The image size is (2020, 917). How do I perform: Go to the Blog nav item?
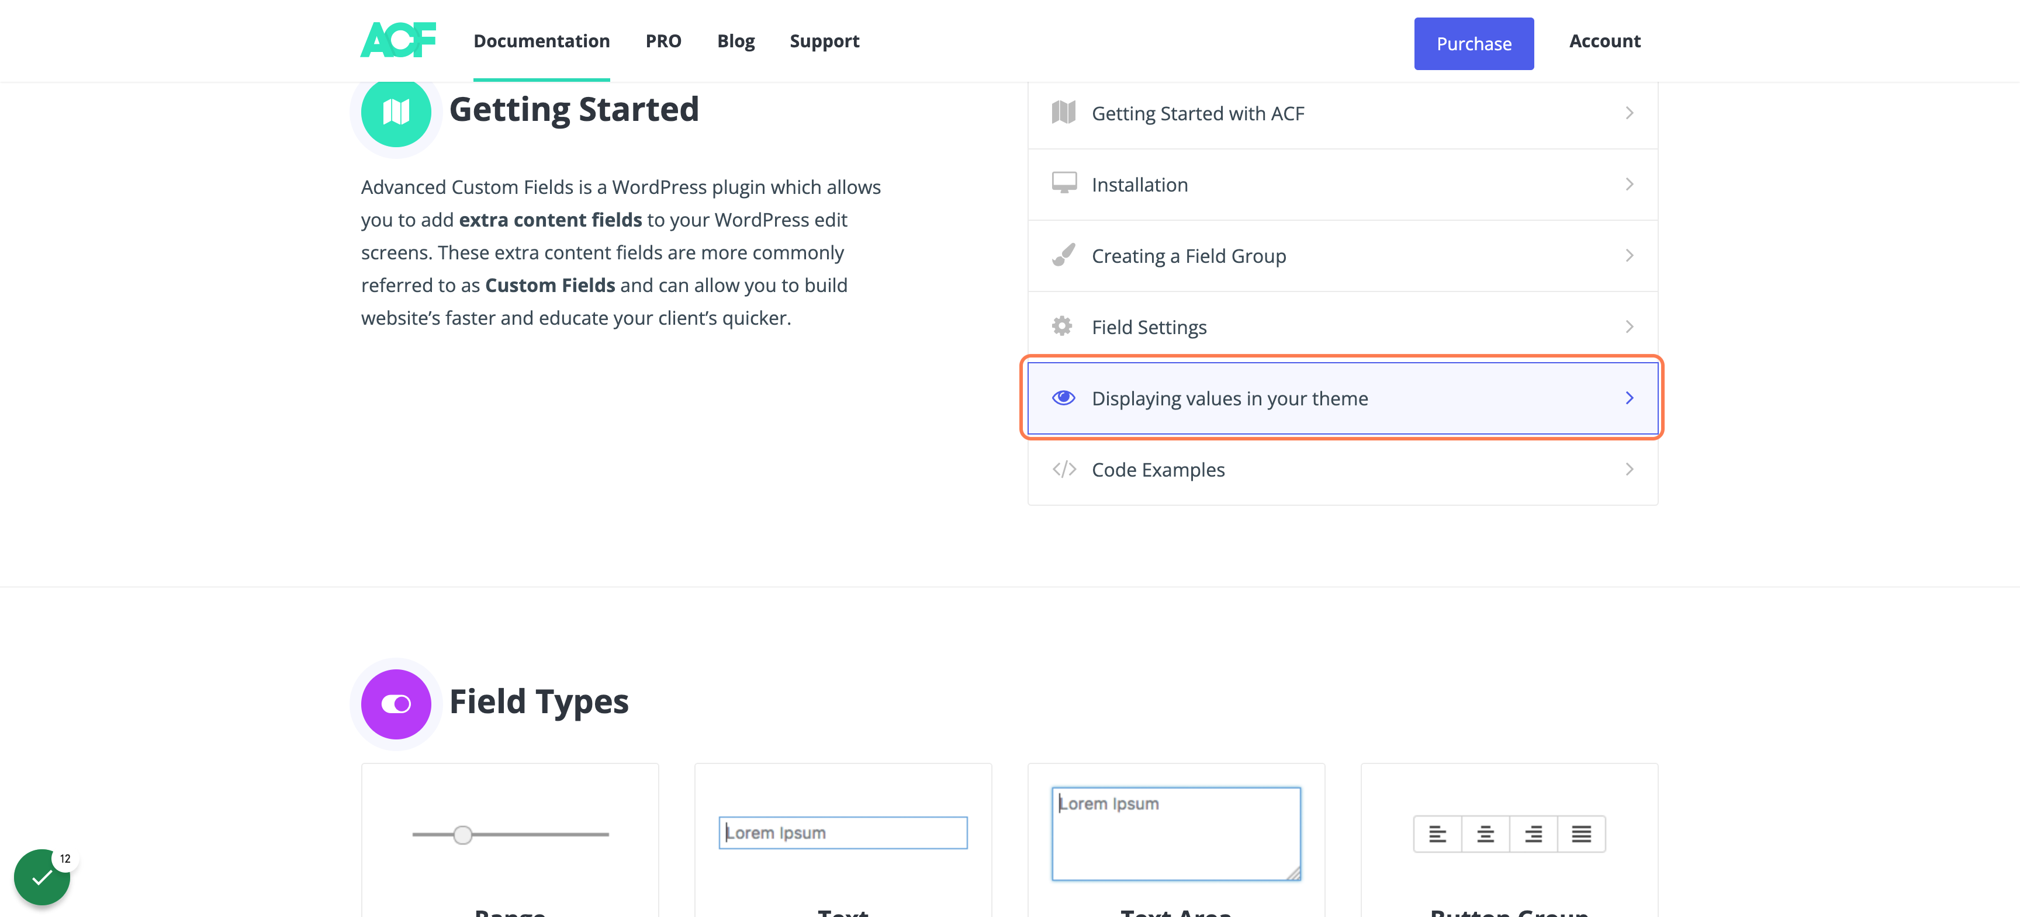(735, 41)
